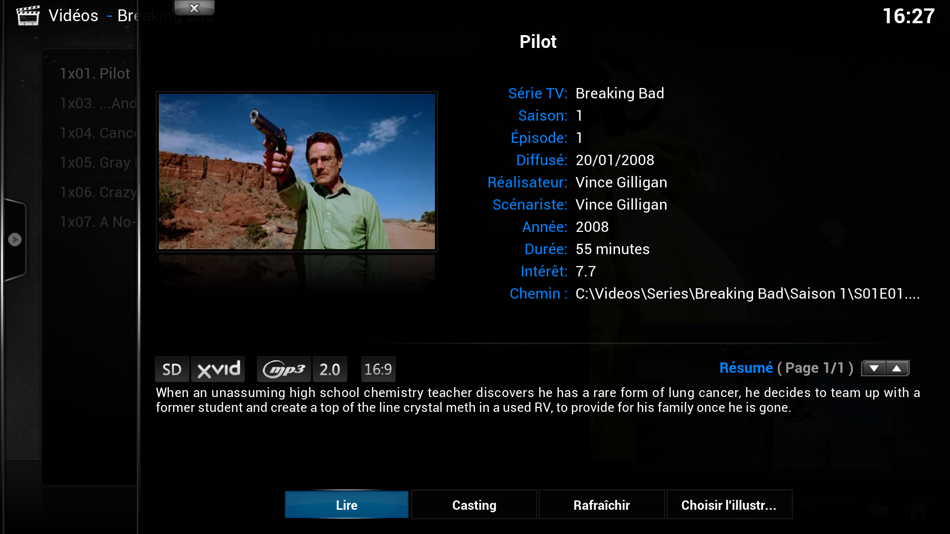The height and width of the screenshot is (534, 950).
Task: Click the 16:9 aspect ratio icon
Action: click(378, 369)
